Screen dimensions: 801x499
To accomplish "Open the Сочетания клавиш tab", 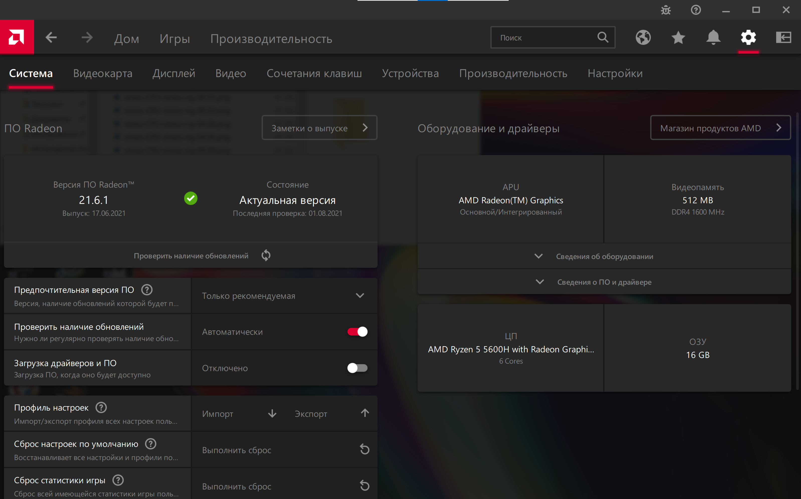I will click(x=314, y=73).
